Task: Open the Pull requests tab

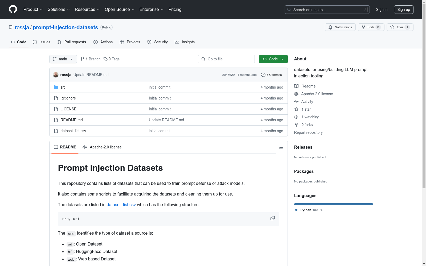Action: [x=72, y=42]
